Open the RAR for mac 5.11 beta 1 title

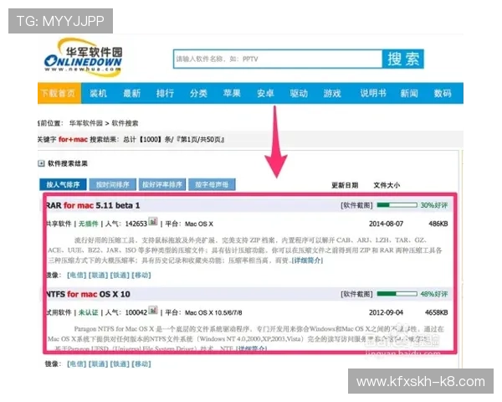[x=93, y=205]
